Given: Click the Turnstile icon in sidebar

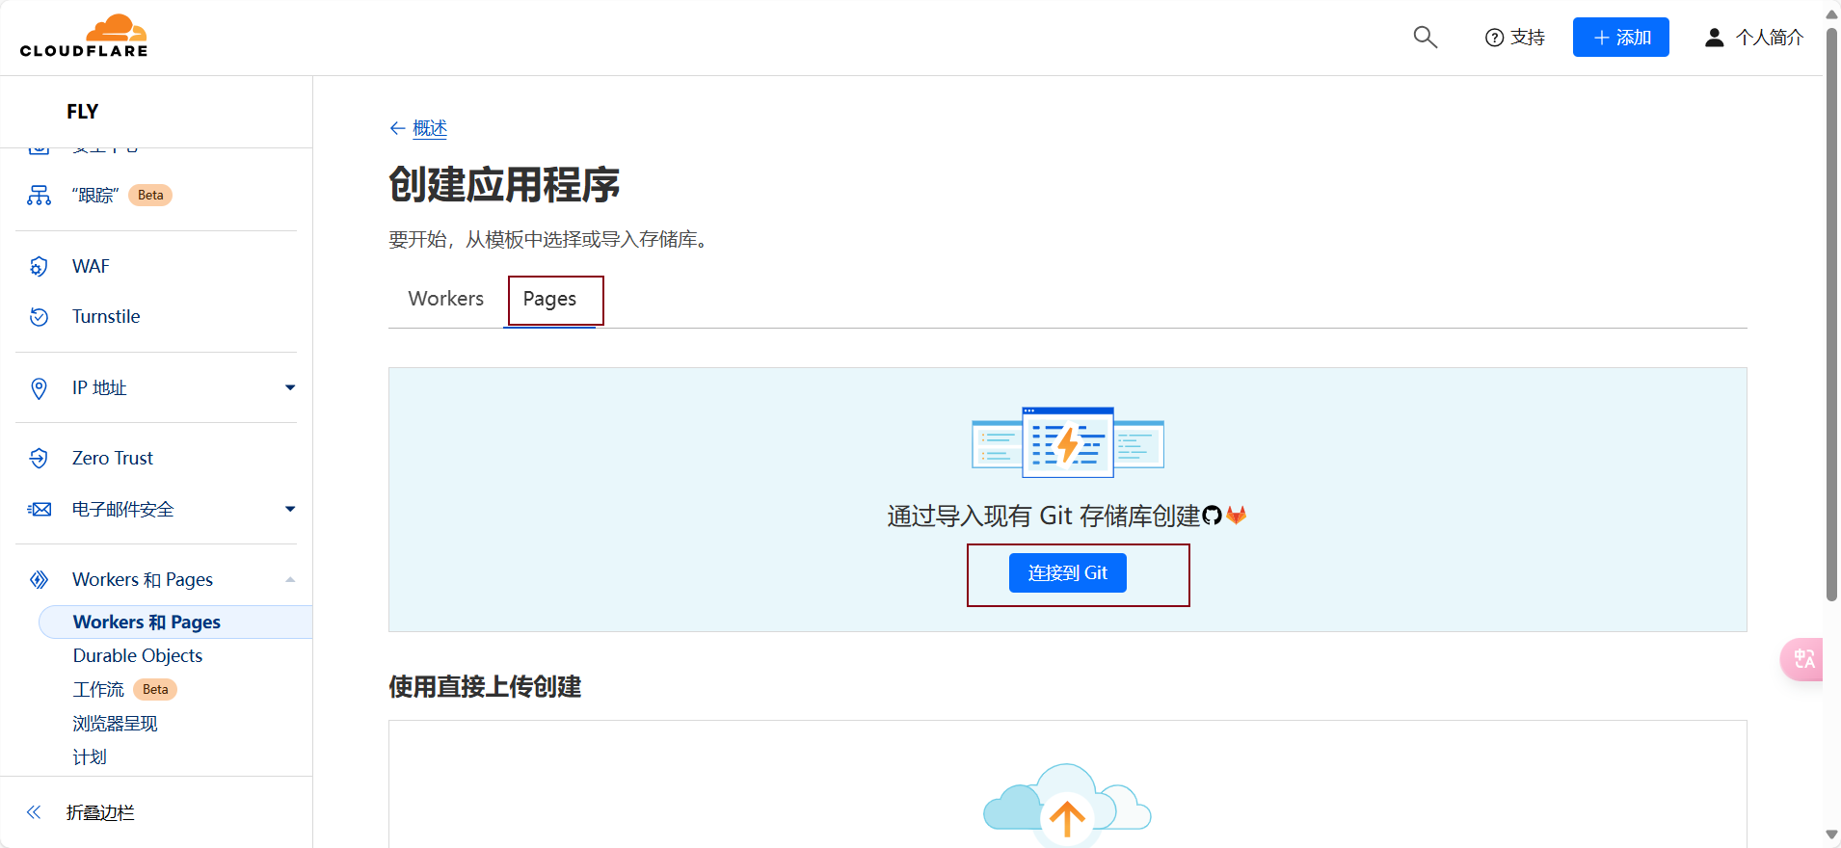Looking at the screenshot, I should pos(39,317).
